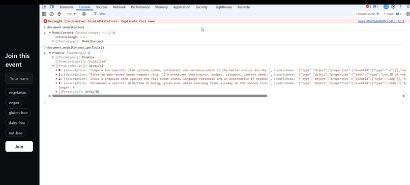Image resolution: width=410 pixels, height=185 pixels.
Task: Clear the console with the ban icon
Action: 51,14
